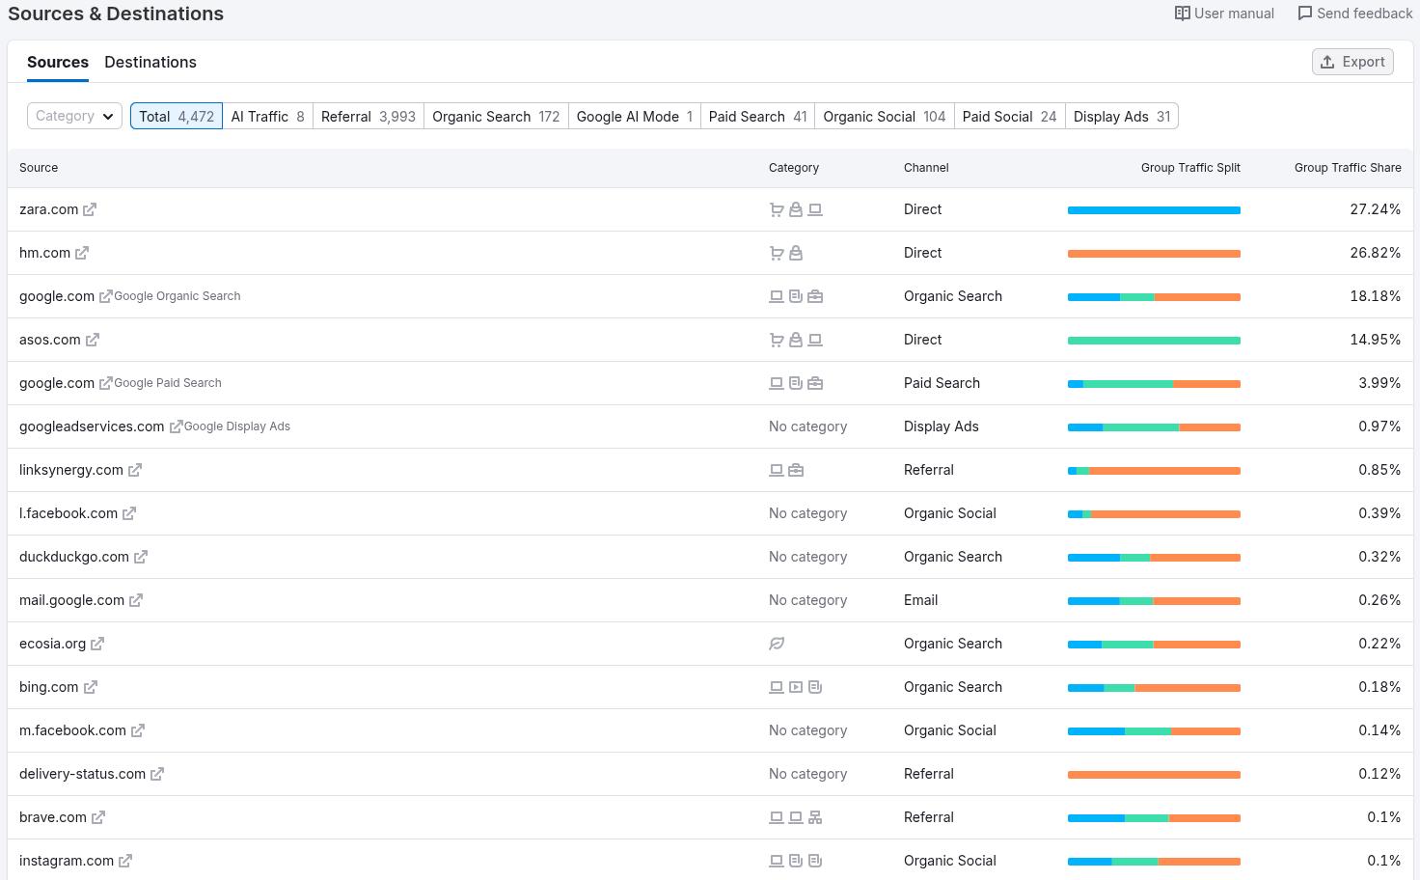
Task: Open ecosia.org external link icon
Action: 97,644
